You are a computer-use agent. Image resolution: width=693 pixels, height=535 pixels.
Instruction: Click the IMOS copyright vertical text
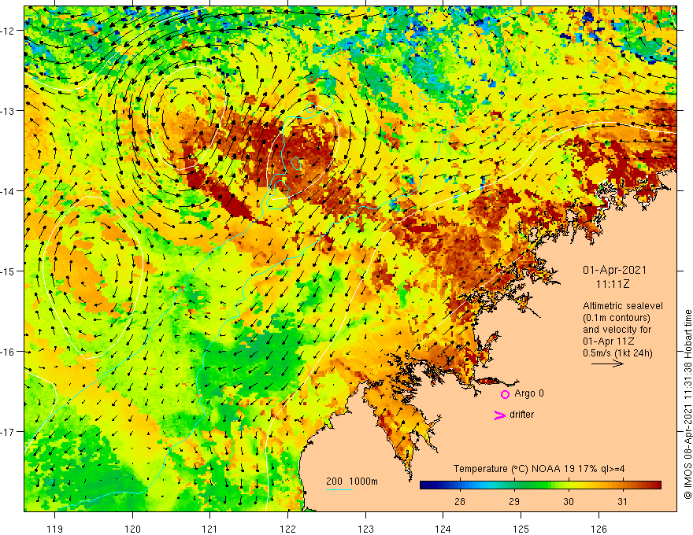click(687, 404)
